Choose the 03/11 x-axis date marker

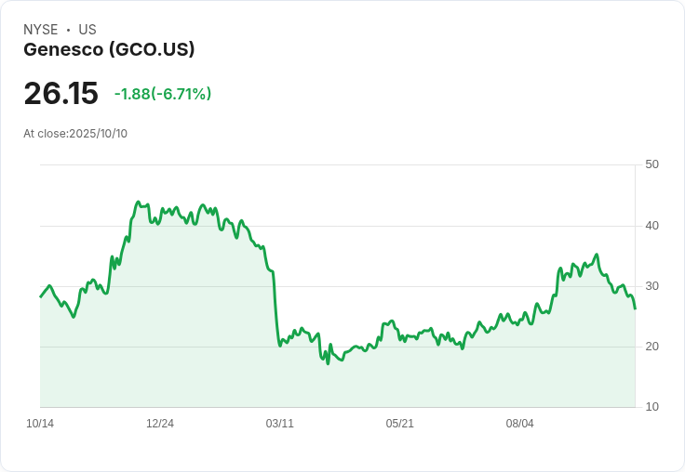point(279,424)
